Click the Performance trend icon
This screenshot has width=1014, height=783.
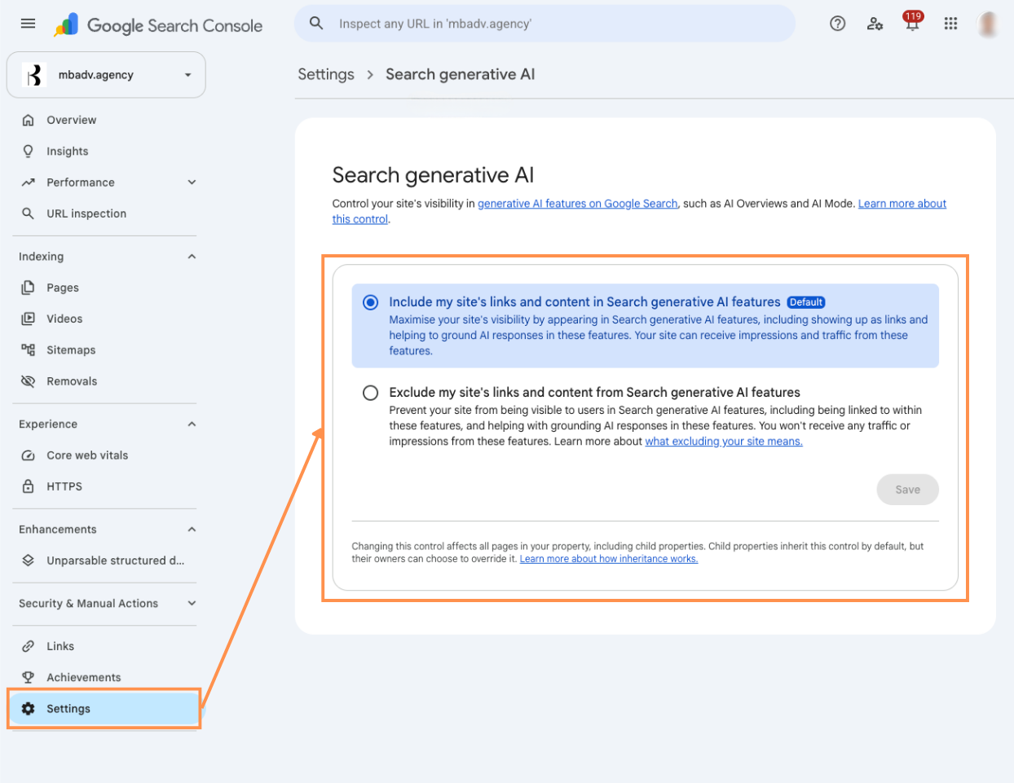(x=29, y=183)
